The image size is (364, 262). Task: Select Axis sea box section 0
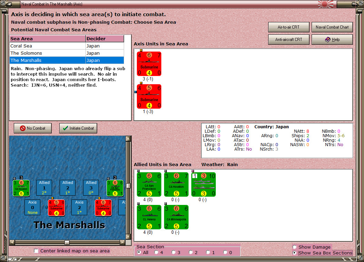[32, 207]
